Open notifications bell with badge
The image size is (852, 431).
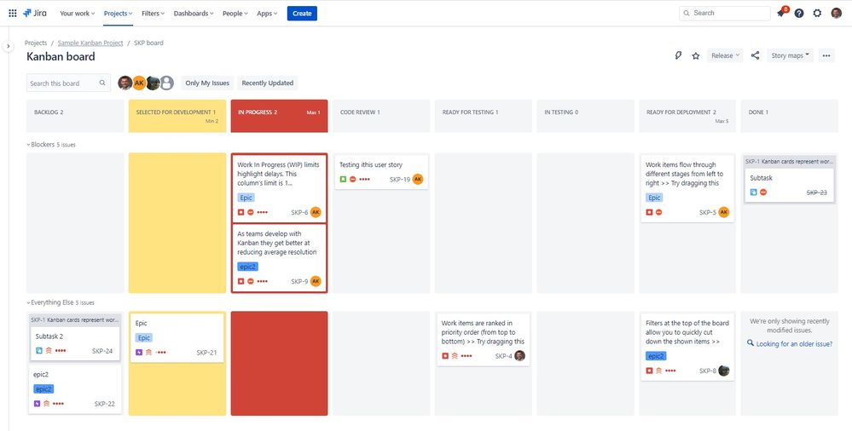coord(781,13)
